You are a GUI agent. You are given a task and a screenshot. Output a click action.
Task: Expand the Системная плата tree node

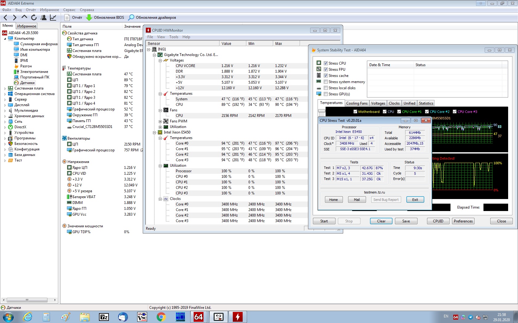[x=5, y=88]
